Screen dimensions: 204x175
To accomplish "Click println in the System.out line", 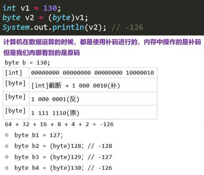I will tap(69, 27).
